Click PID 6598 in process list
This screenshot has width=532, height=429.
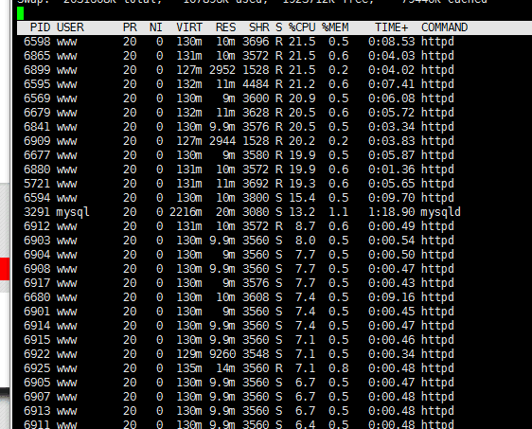point(37,42)
